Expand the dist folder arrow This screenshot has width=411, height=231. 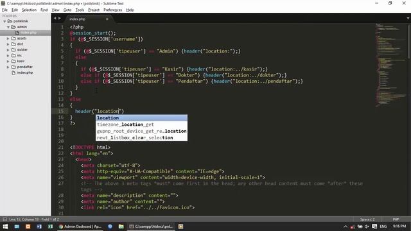[x=8, y=44]
